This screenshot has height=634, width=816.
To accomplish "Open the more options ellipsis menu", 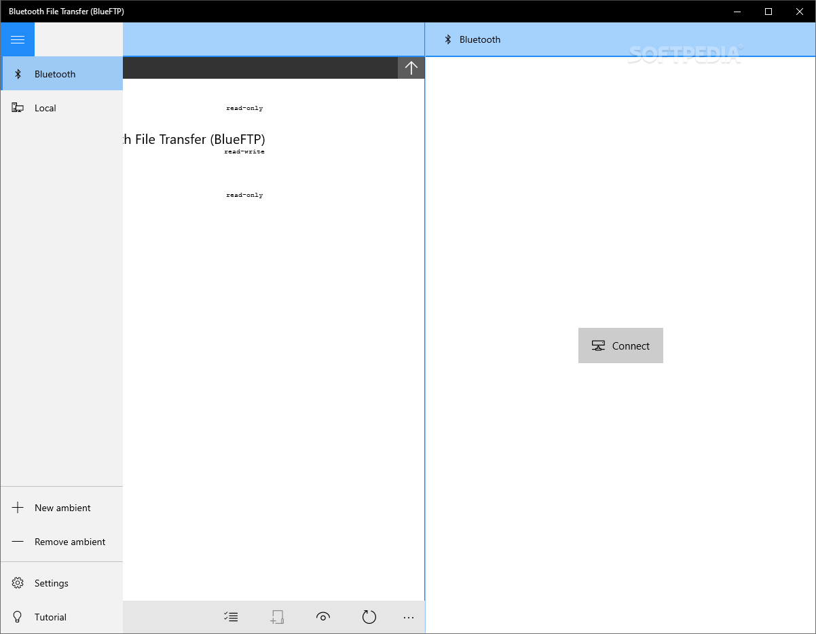I will [x=408, y=617].
